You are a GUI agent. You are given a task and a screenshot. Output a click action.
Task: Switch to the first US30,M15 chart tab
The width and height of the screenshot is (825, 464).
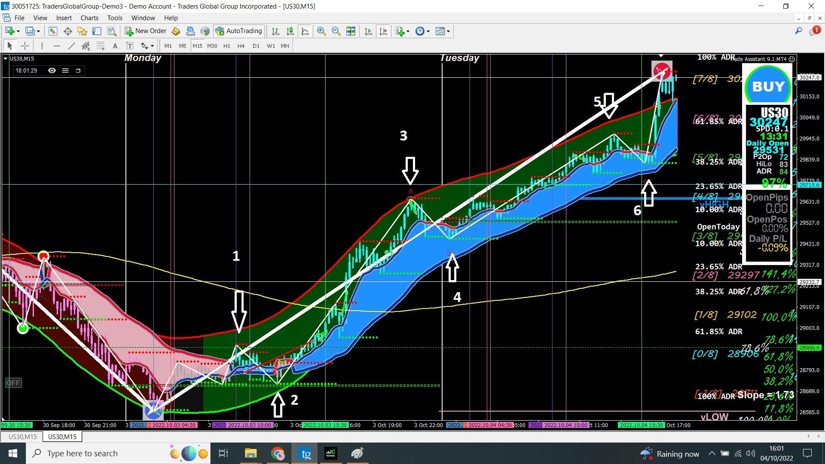22,437
